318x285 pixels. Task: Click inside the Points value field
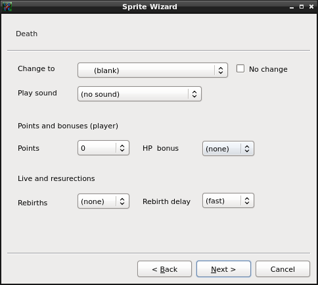(x=97, y=148)
